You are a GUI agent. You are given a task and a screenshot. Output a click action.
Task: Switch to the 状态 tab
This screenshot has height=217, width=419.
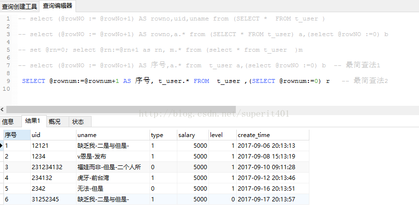tap(80, 122)
